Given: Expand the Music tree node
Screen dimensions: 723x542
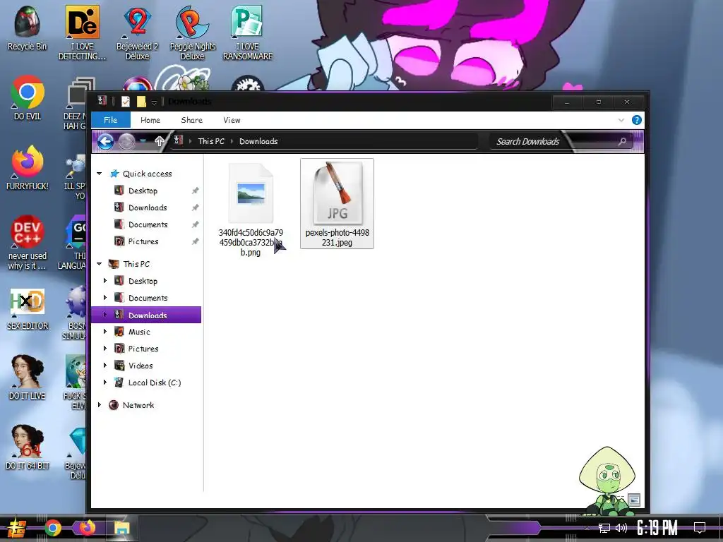Looking at the screenshot, I should click(105, 332).
